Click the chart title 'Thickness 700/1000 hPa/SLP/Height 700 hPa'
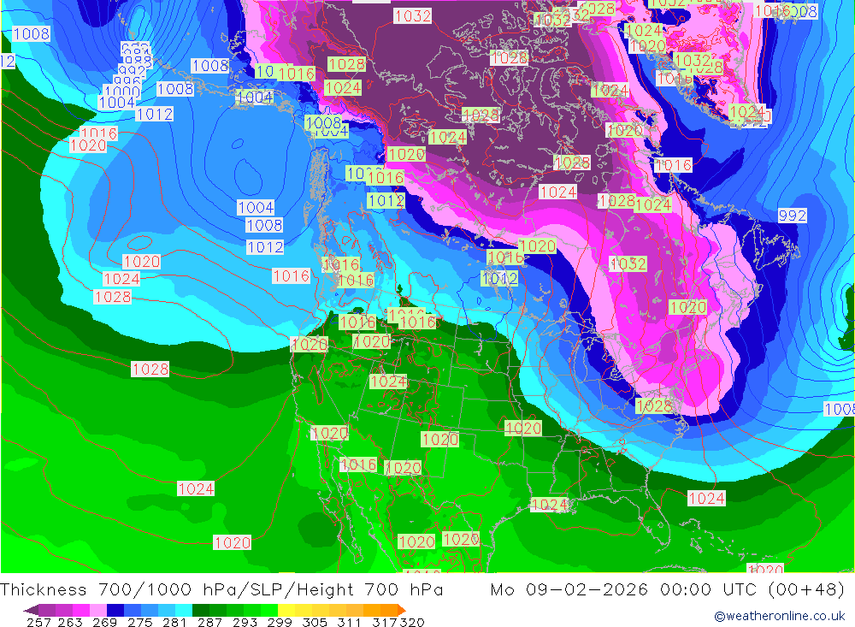 click(x=221, y=590)
